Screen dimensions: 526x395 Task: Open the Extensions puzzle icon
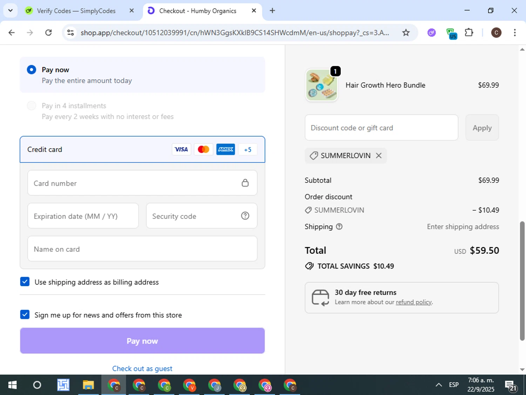click(x=469, y=33)
